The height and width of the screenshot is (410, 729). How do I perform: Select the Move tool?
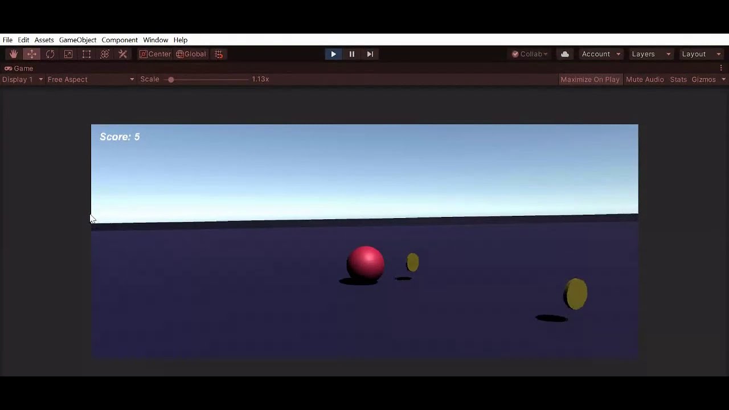tap(32, 54)
